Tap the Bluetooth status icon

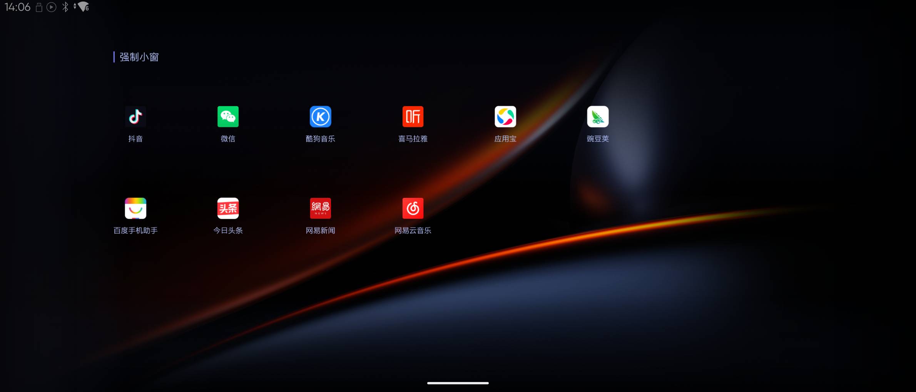(65, 7)
